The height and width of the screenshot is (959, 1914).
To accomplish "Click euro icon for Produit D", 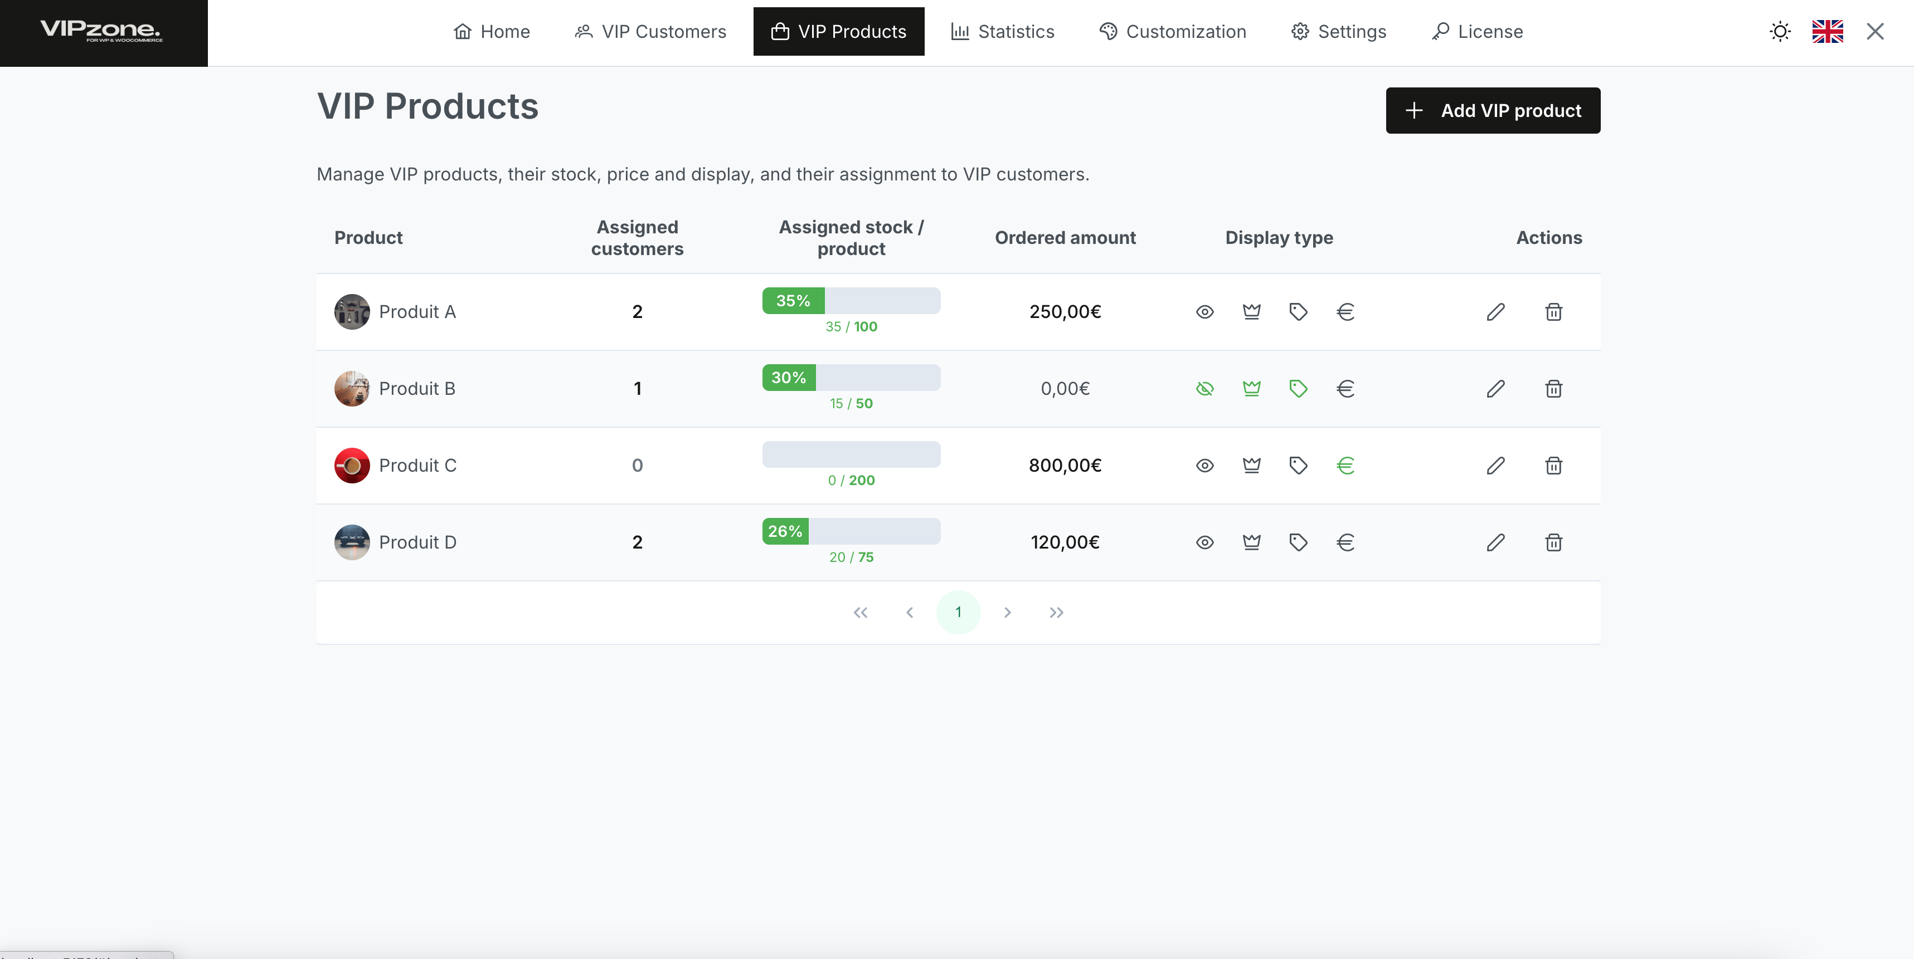I will [1345, 542].
